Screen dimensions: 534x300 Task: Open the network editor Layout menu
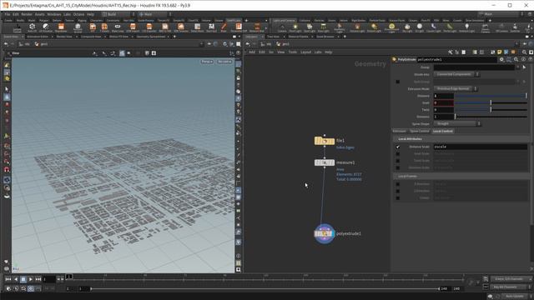coord(305,52)
